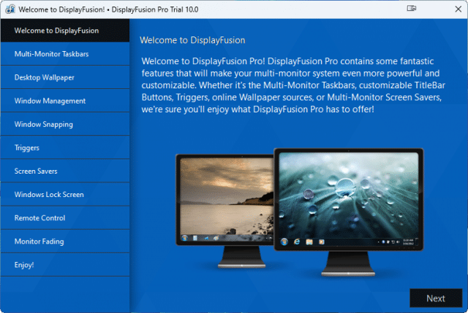Click the folder icon on the right monitor's taskbar

[x=309, y=241]
